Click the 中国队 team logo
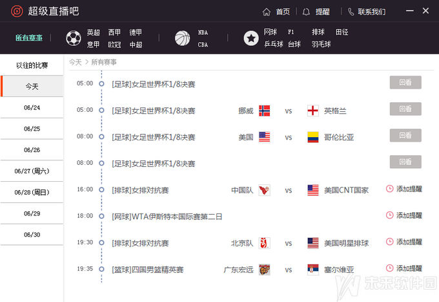Screen dimensions: 439x302 tap(264, 190)
